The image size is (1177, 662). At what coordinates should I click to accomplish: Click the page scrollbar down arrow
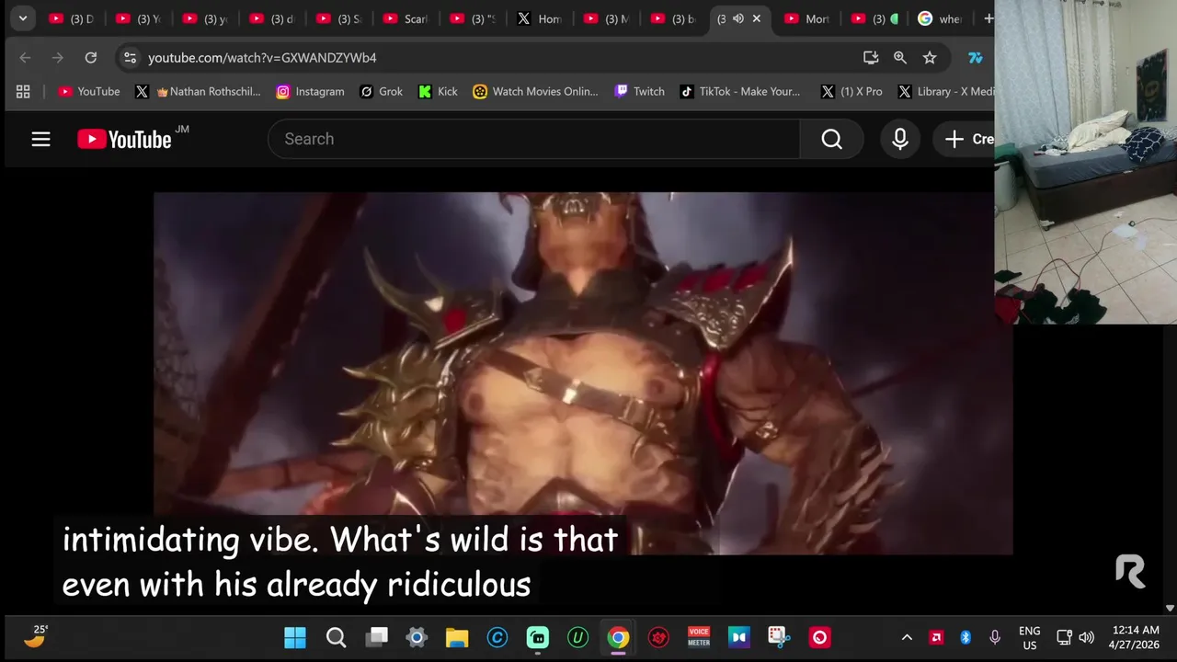1170,608
